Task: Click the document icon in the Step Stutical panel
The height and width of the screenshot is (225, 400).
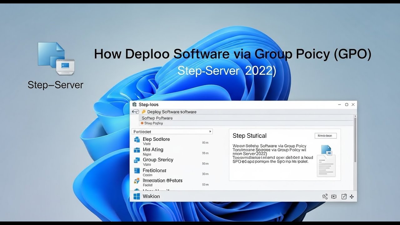Action: click(x=326, y=161)
